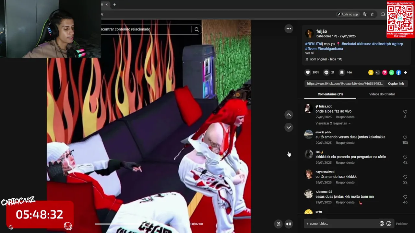This screenshot has width=415, height=233.
Task: Open nayaraselvati's username
Action: (x=325, y=172)
